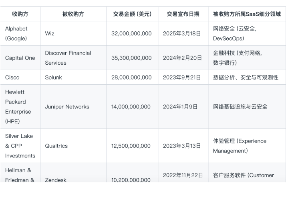Click the 交易金额 (美元) column header
This screenshot has width=286, height=198.
click(x=132, y=14)
